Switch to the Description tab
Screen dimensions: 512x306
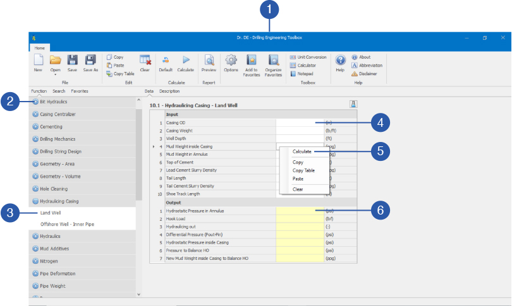169,91
